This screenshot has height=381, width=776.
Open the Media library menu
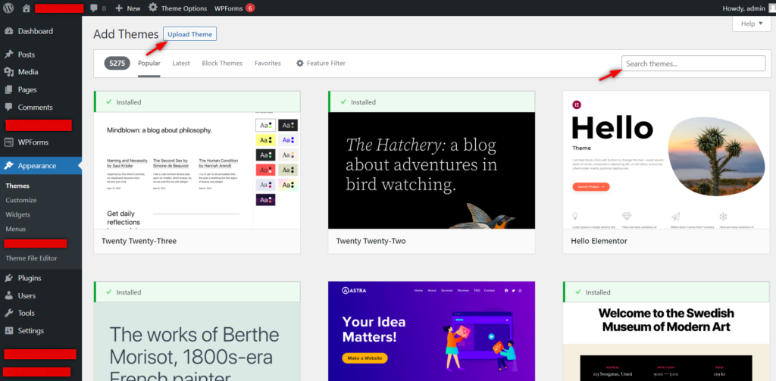(x=28, y=72)
